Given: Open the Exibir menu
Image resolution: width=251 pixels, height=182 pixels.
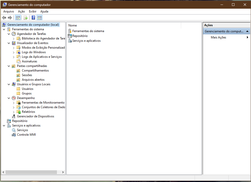Looking at the screenshot, I should click(33, 11).
